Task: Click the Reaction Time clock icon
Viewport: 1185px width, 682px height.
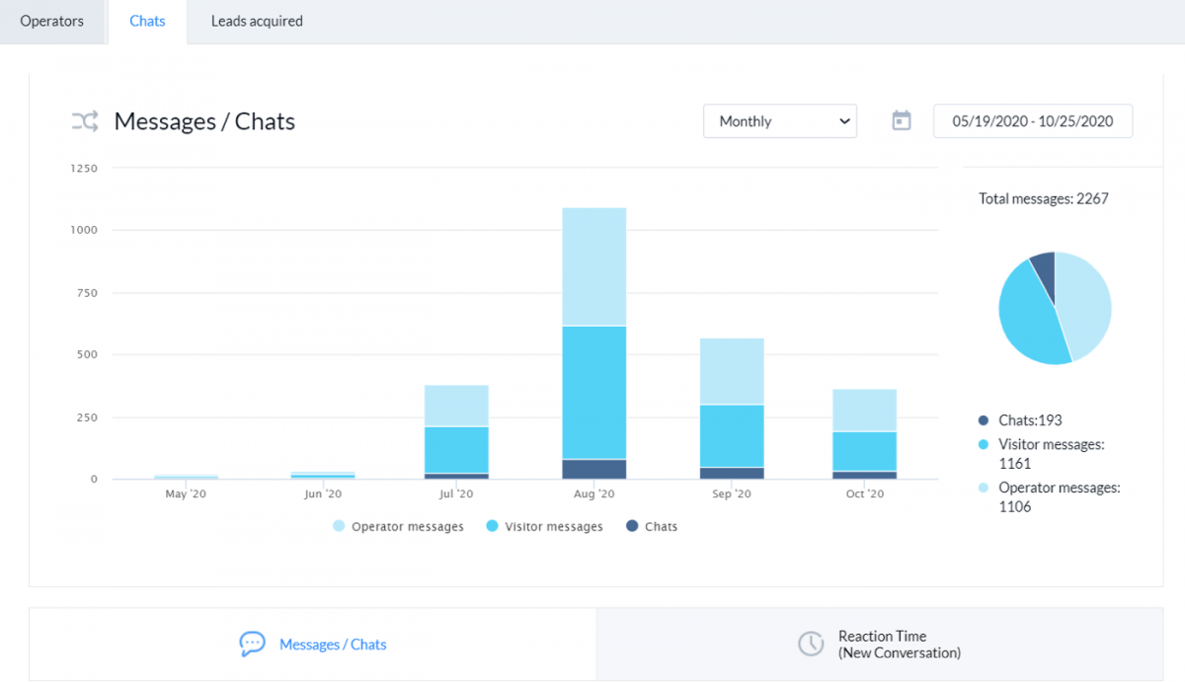Action: tap(811, 644)
